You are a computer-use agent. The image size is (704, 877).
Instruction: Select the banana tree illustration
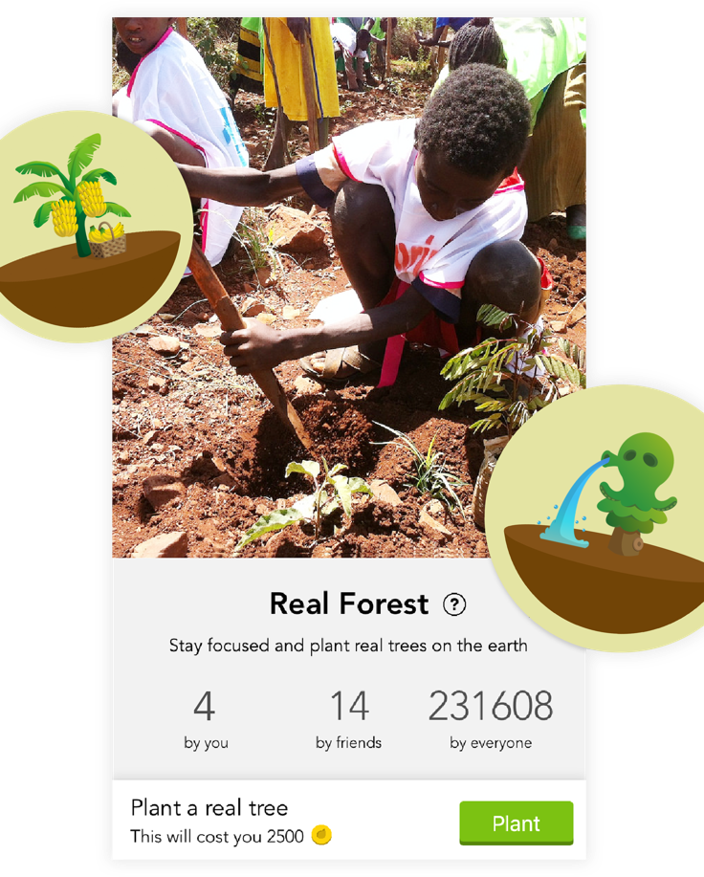click(72, 196)
